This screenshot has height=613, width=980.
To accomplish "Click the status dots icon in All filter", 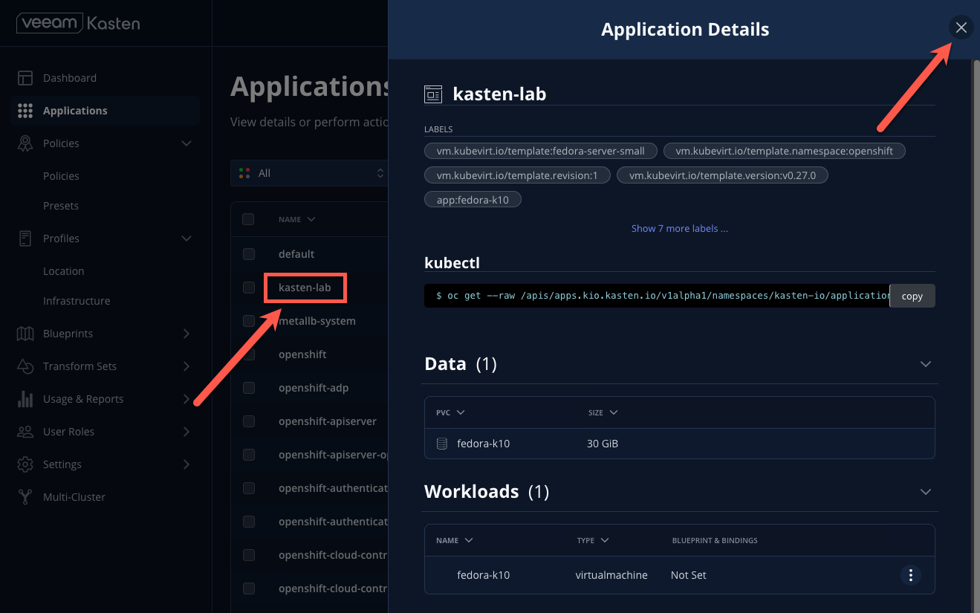I will coord(244,173).
